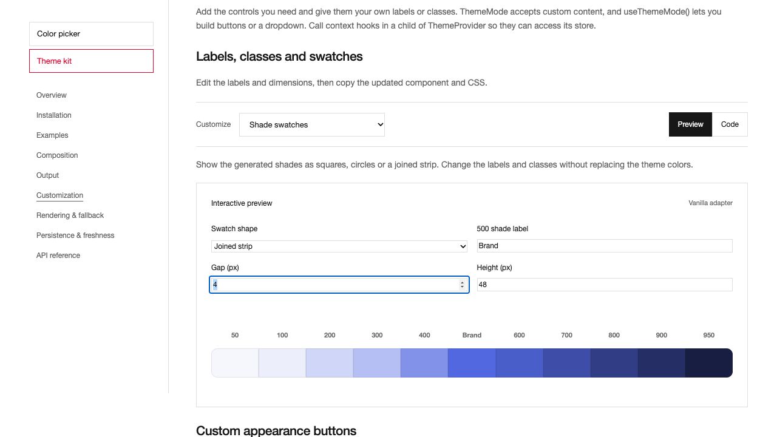Go to Persistence & freshness link
777x437 pixels.
[75, 235]
